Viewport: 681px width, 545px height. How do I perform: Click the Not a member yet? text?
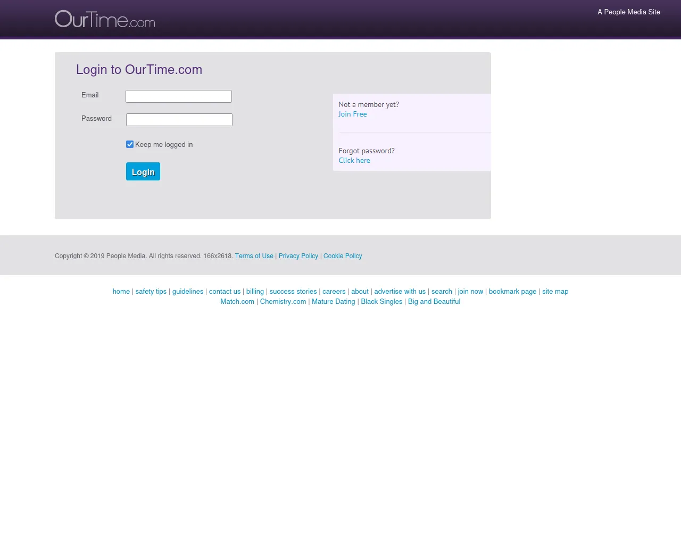click(x=369, y=105)
